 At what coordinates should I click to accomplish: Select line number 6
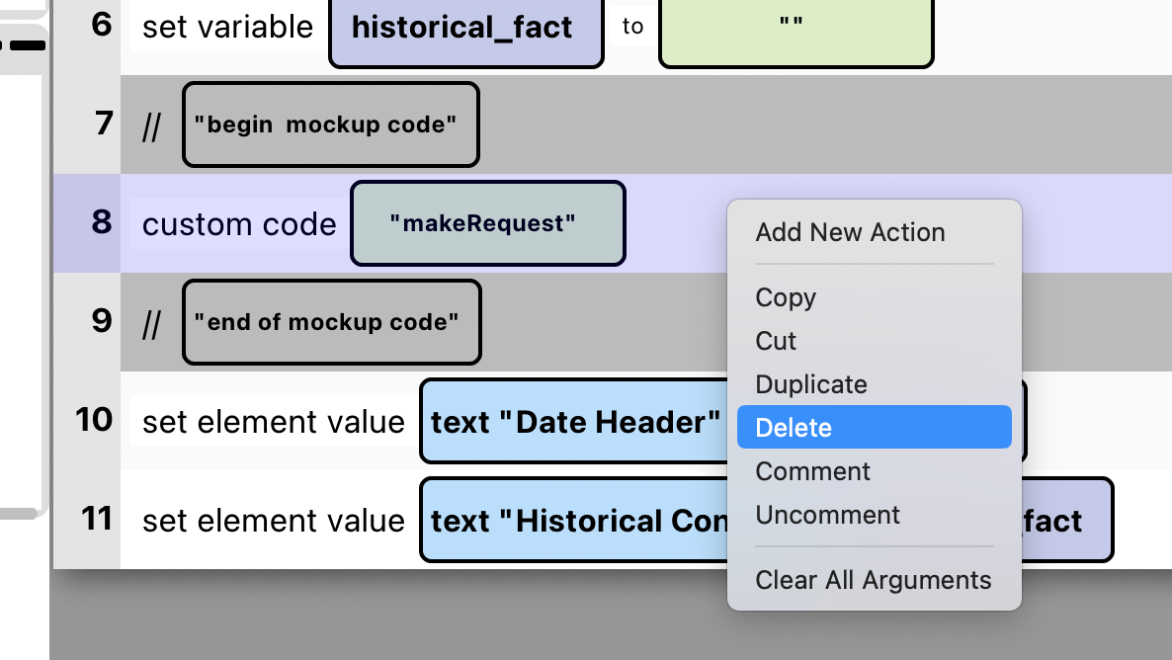click(x=102, y=25)
